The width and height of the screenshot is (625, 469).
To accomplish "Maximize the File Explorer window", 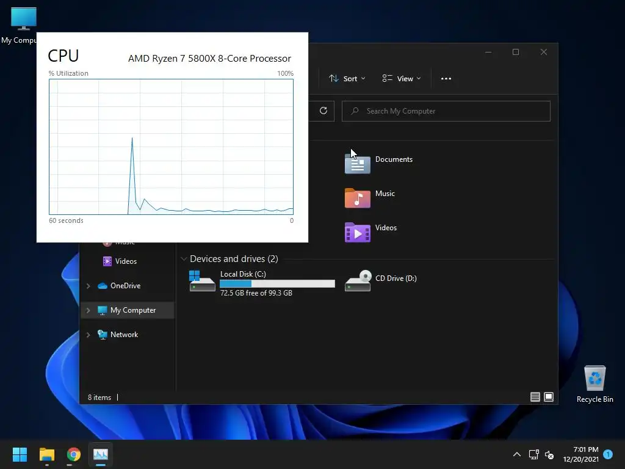I will [x=516, y=53].
